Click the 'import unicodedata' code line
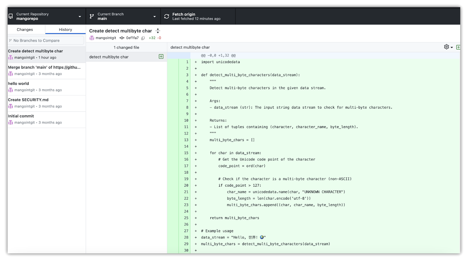The image size is (467, 261). point(220,62)
